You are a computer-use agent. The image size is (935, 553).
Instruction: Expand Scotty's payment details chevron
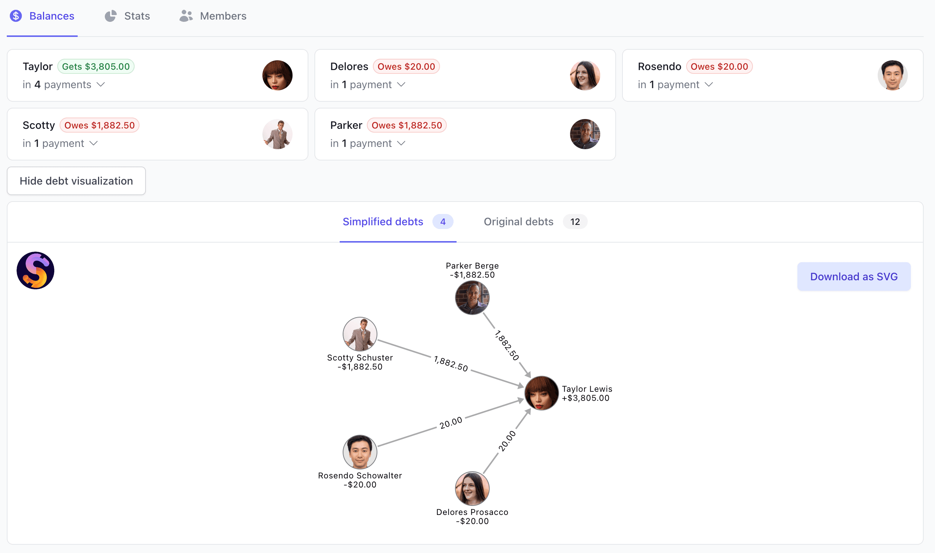pos(93,144)
